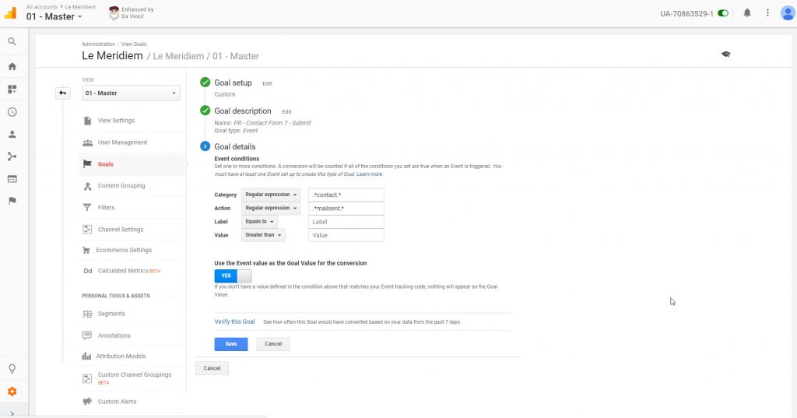Open the 01 - Master account selector
797x418 pixels.
coord(54,17)
